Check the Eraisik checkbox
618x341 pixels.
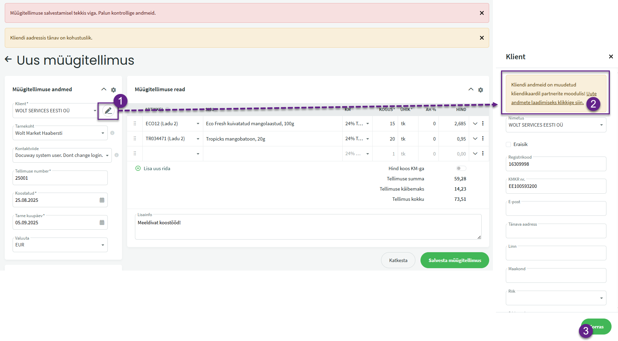tap(509, 144)
